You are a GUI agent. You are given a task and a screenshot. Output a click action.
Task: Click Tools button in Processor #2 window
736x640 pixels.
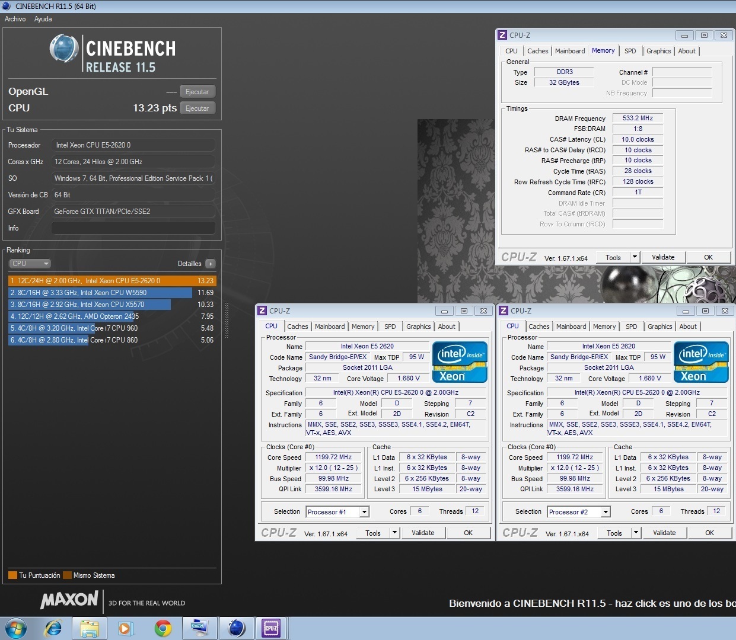[x=614, y=533]
